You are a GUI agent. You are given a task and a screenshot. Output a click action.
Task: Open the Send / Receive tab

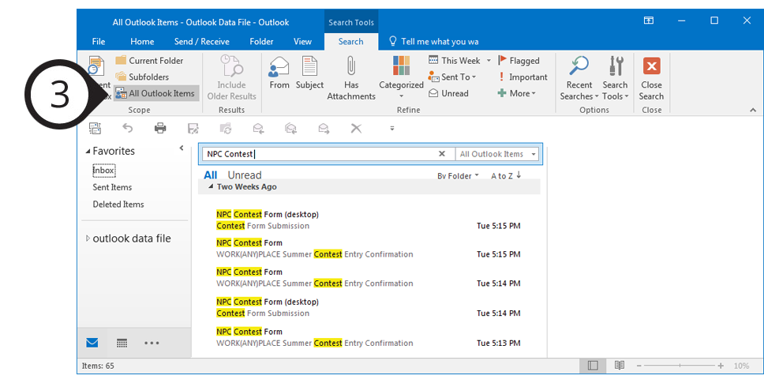(x=201, y=42)
